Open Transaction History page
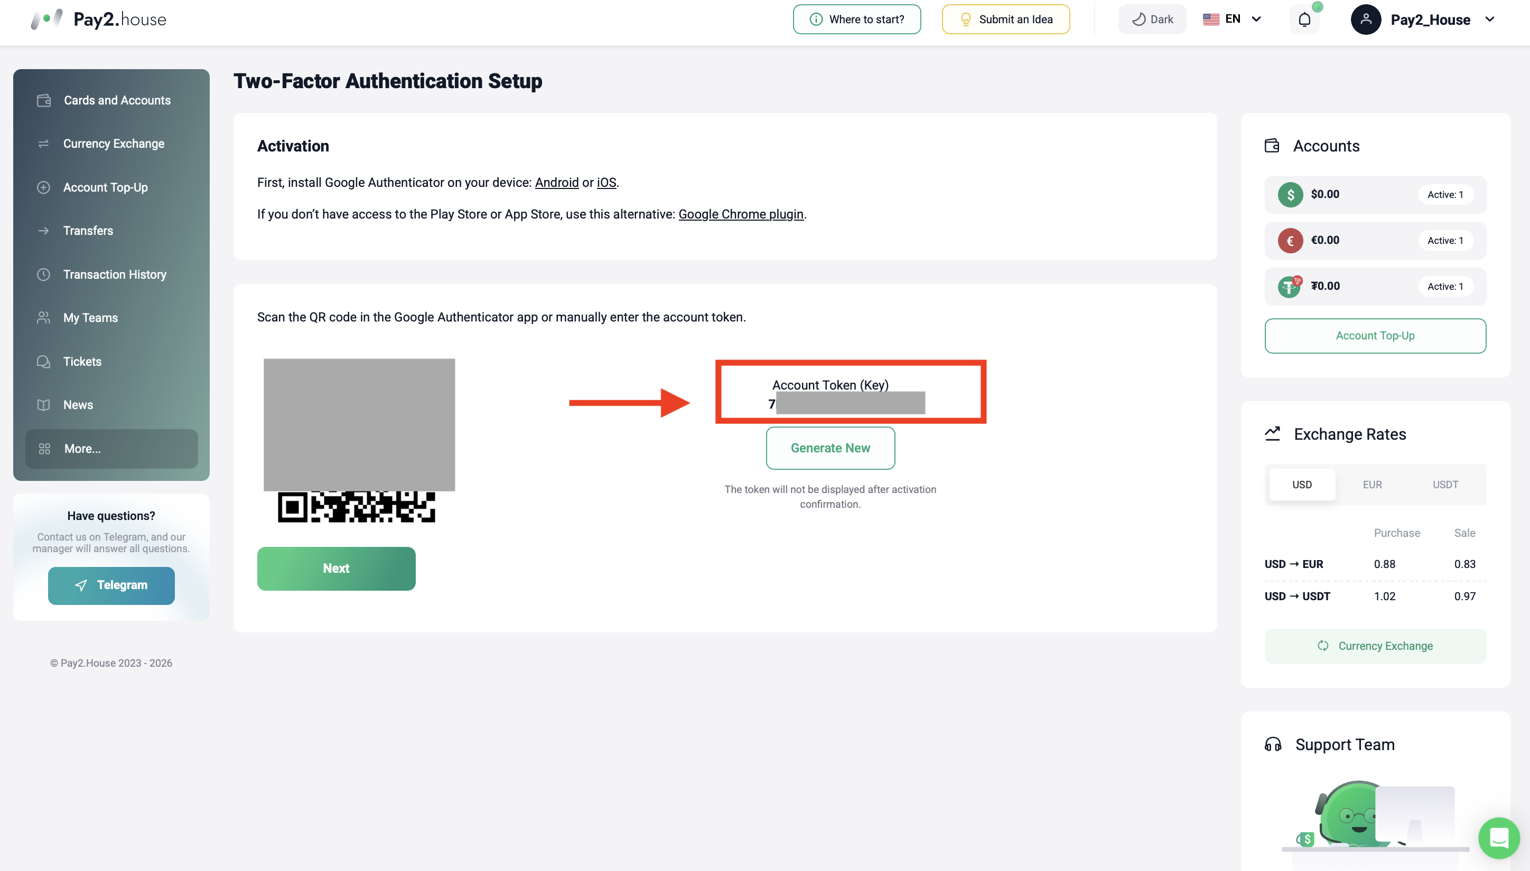 (111, 274)
